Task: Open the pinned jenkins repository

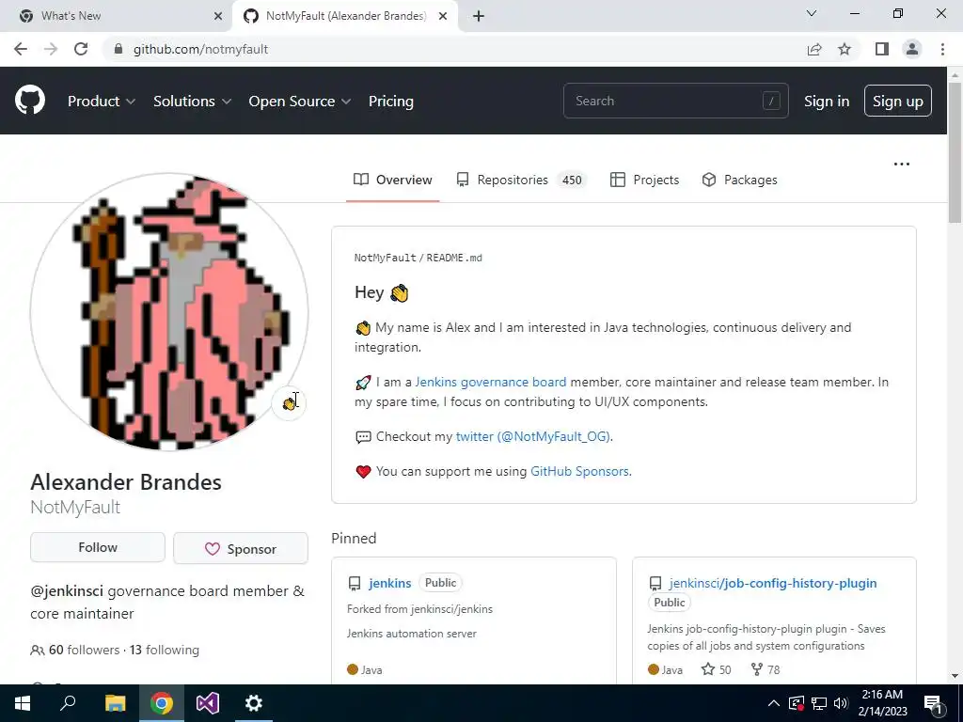Action: pos(390,583)
